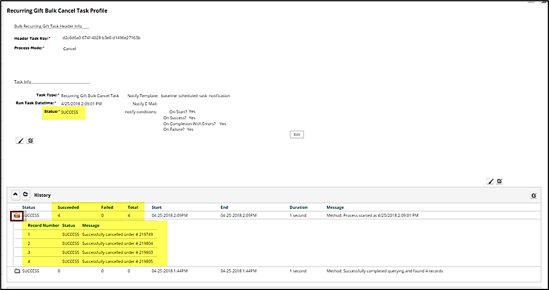Screen dimensions: 549x290
Task: Click the Failed column header
Action: [x=107, y=208]
